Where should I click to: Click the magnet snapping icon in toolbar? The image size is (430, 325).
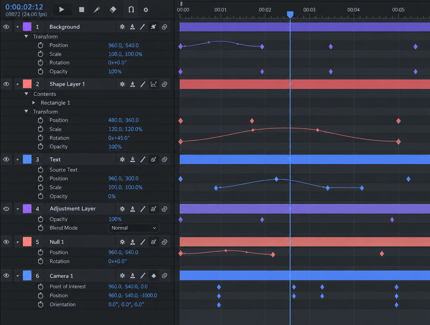pyautogui.click(x=131, y=9)
